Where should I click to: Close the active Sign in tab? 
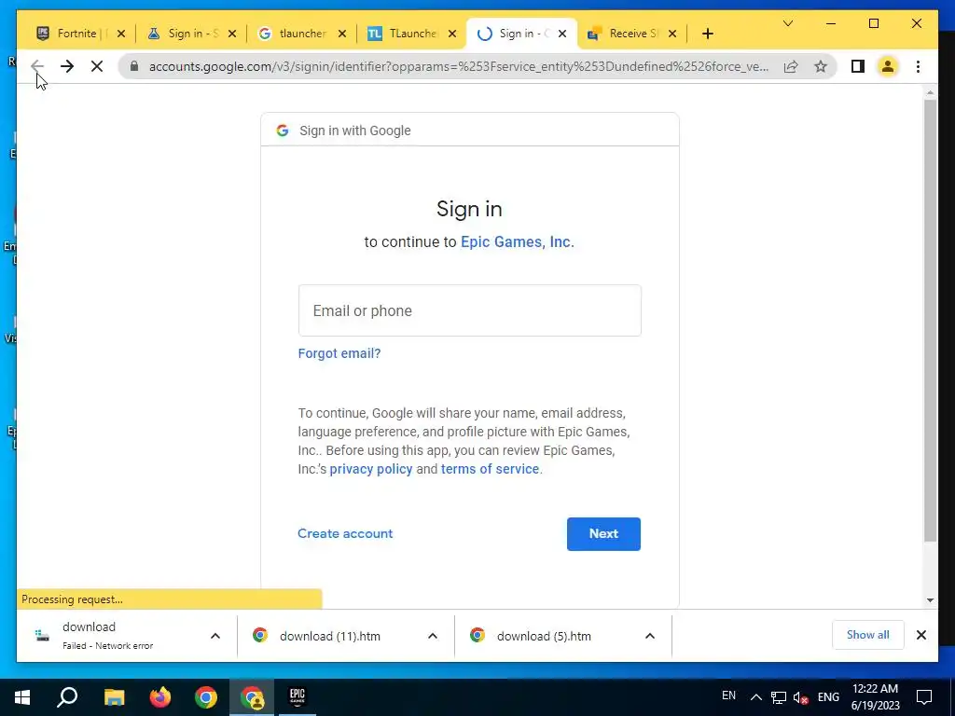coord(562,34)
